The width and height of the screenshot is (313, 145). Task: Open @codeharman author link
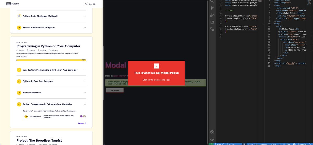click(120, 76)
